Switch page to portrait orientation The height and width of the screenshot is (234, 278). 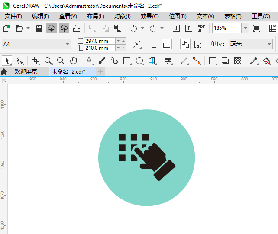(x=154, y=44)
